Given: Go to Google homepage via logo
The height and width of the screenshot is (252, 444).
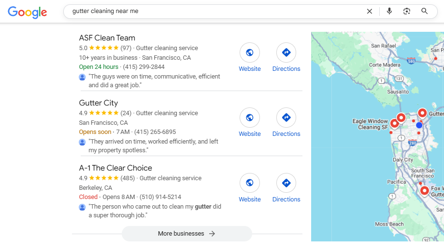Looking at the screenshot, I should 28,12.
